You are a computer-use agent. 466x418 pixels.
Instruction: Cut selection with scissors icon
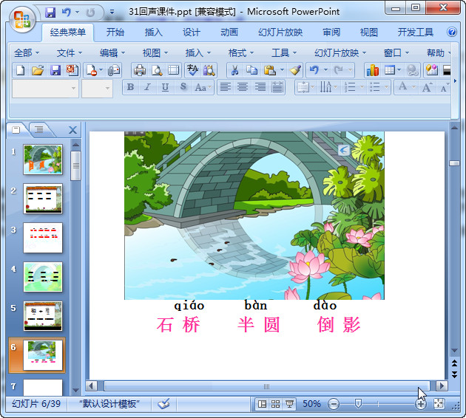coord(234,71)
